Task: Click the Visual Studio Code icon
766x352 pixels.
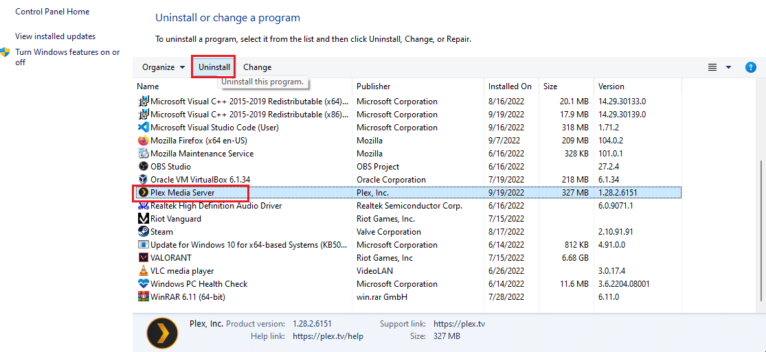Action: [143, 128]
